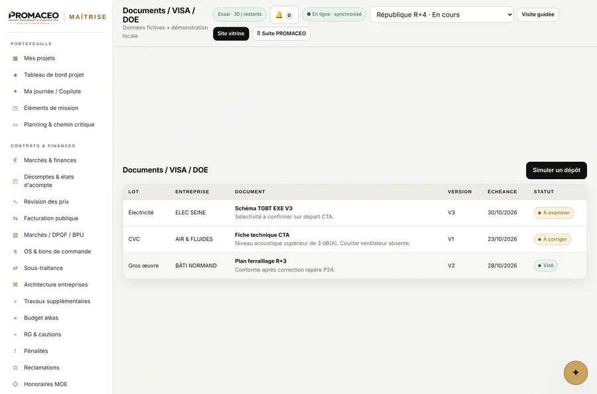
Task: Click the Budget aléas icon
Action: tap(15, 318)
